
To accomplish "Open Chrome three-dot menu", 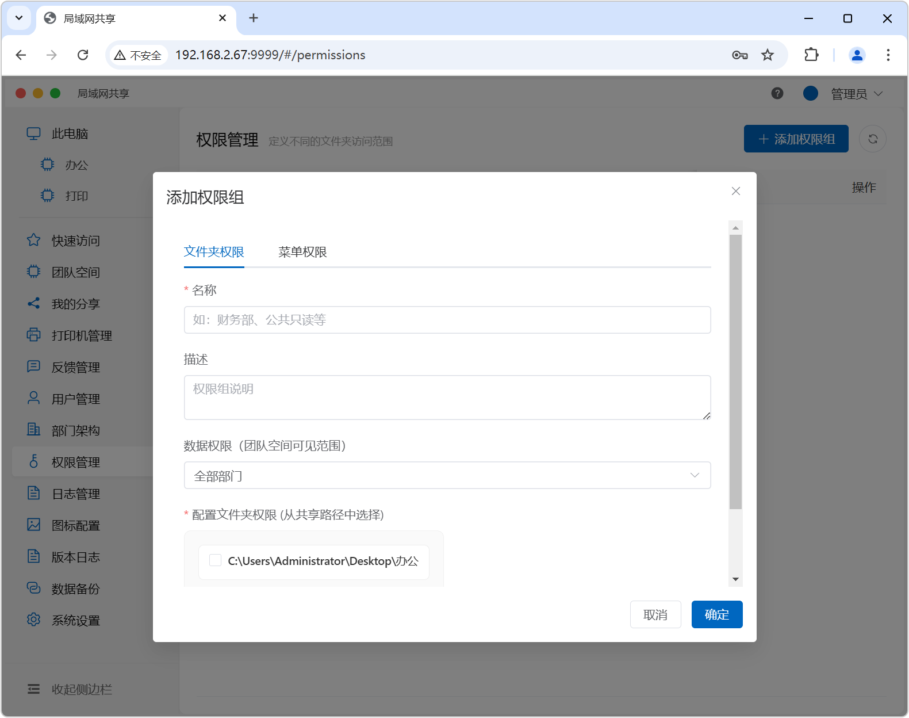I will tap(888, 55).
